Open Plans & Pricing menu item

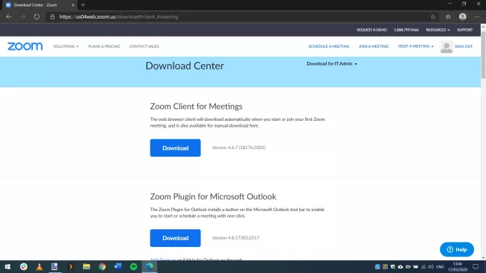click(x=104, y=46)
